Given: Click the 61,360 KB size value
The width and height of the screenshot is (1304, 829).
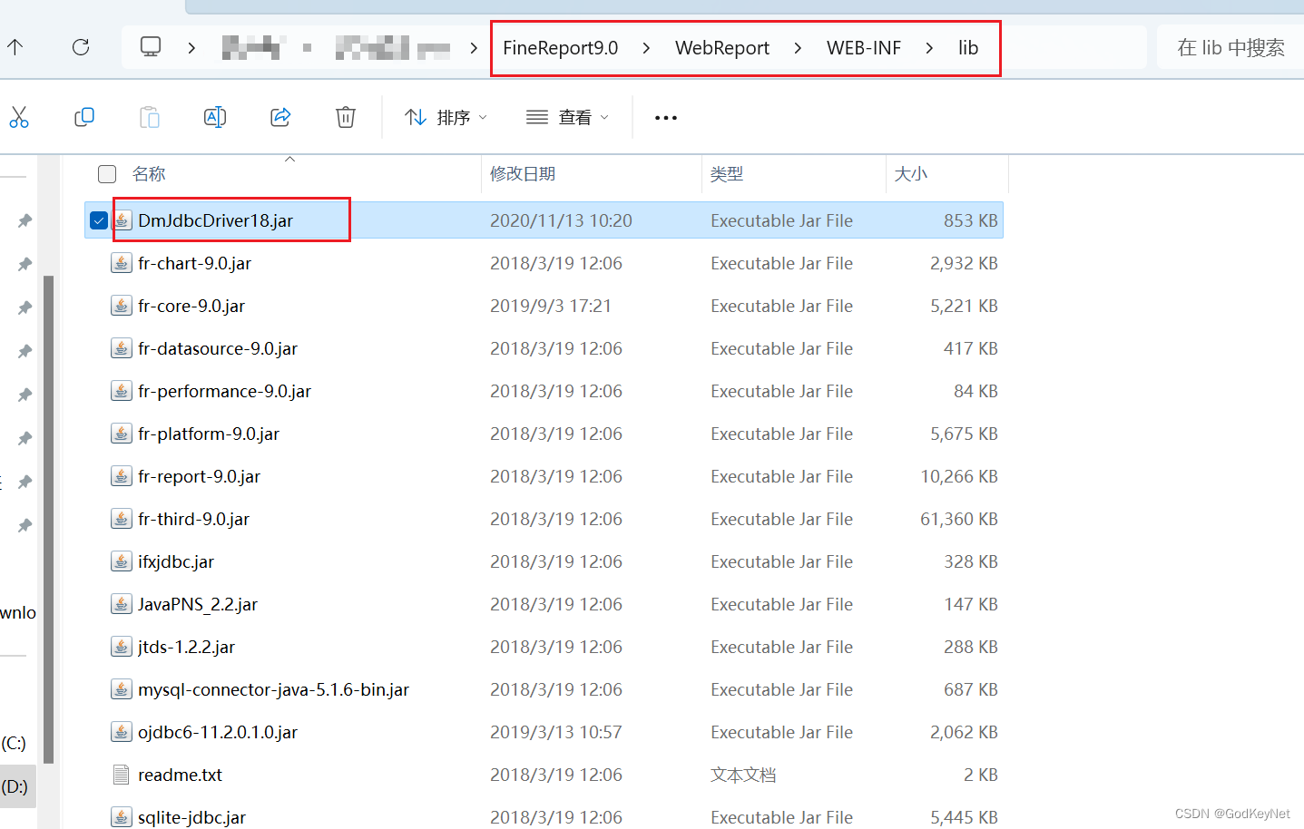Looking at the screenshot, I should click(959, 519).
